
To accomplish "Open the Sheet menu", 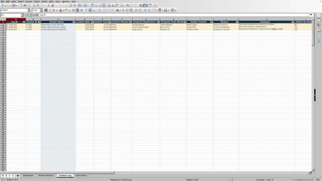I will pos(44,1).
